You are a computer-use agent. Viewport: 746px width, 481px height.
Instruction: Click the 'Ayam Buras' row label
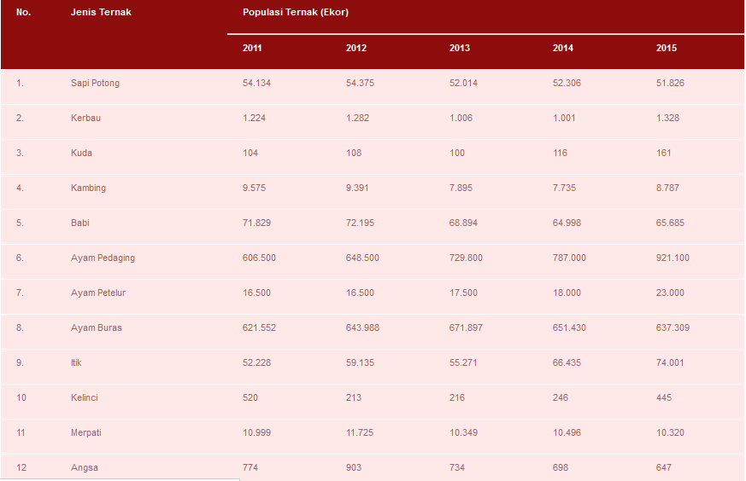tap(96, 327)
